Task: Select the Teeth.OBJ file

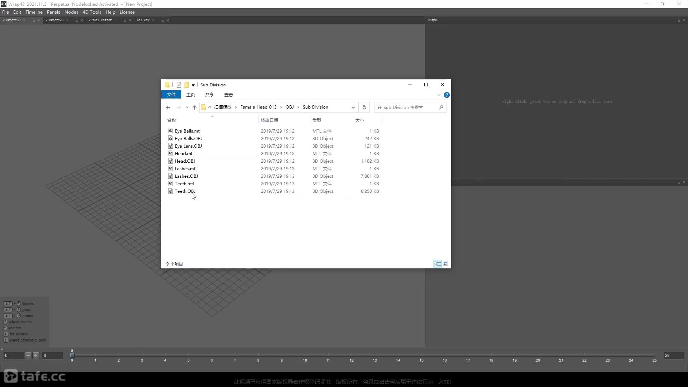Action: pos(185,191)
